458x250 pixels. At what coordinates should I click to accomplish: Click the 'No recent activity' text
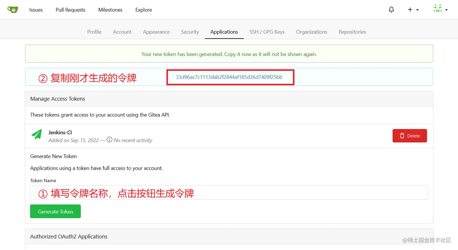point(133,140)
